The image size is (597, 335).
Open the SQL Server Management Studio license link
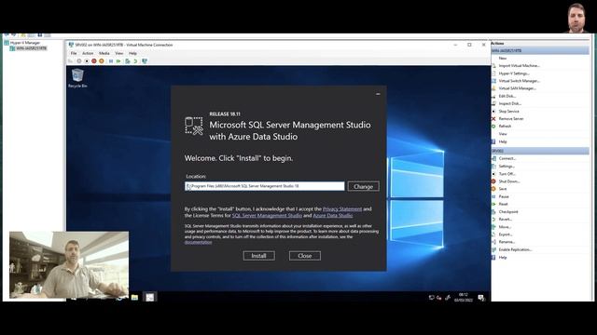pyautogui.click(x=267, y=215)
